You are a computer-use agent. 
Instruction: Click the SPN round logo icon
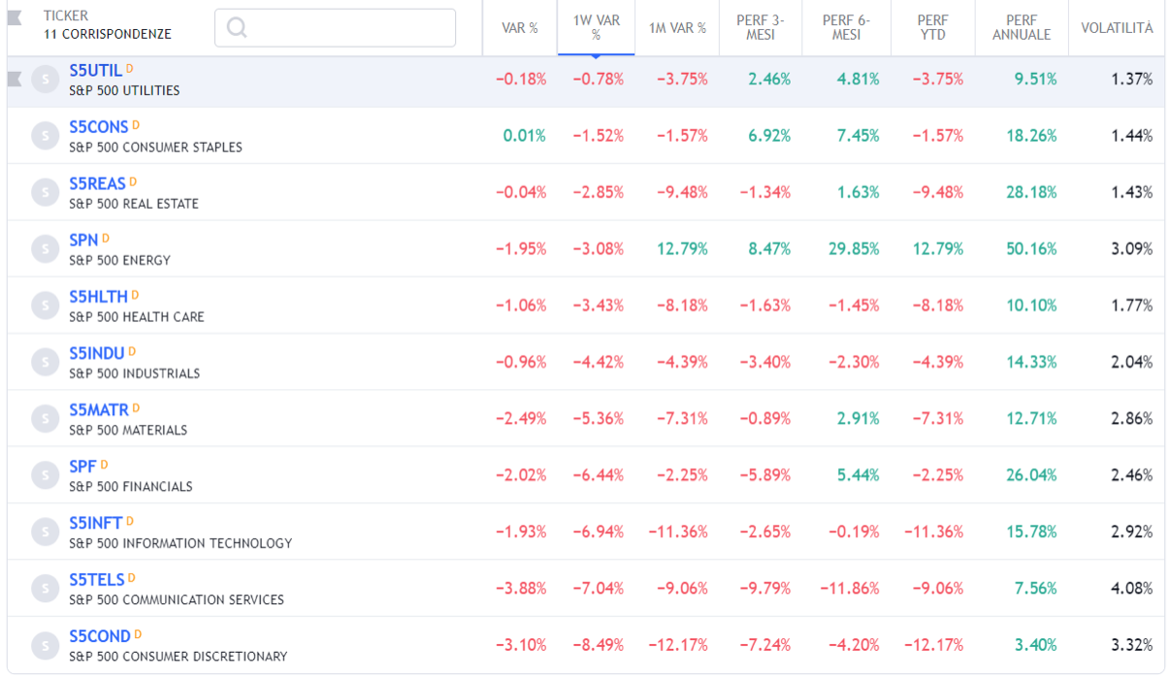(45, 249)
